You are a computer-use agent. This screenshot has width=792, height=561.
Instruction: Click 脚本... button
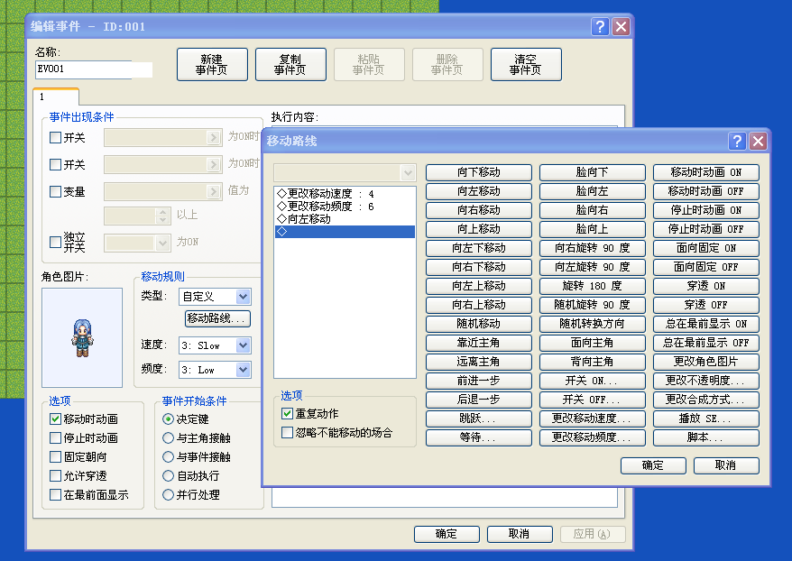(706, 437)
